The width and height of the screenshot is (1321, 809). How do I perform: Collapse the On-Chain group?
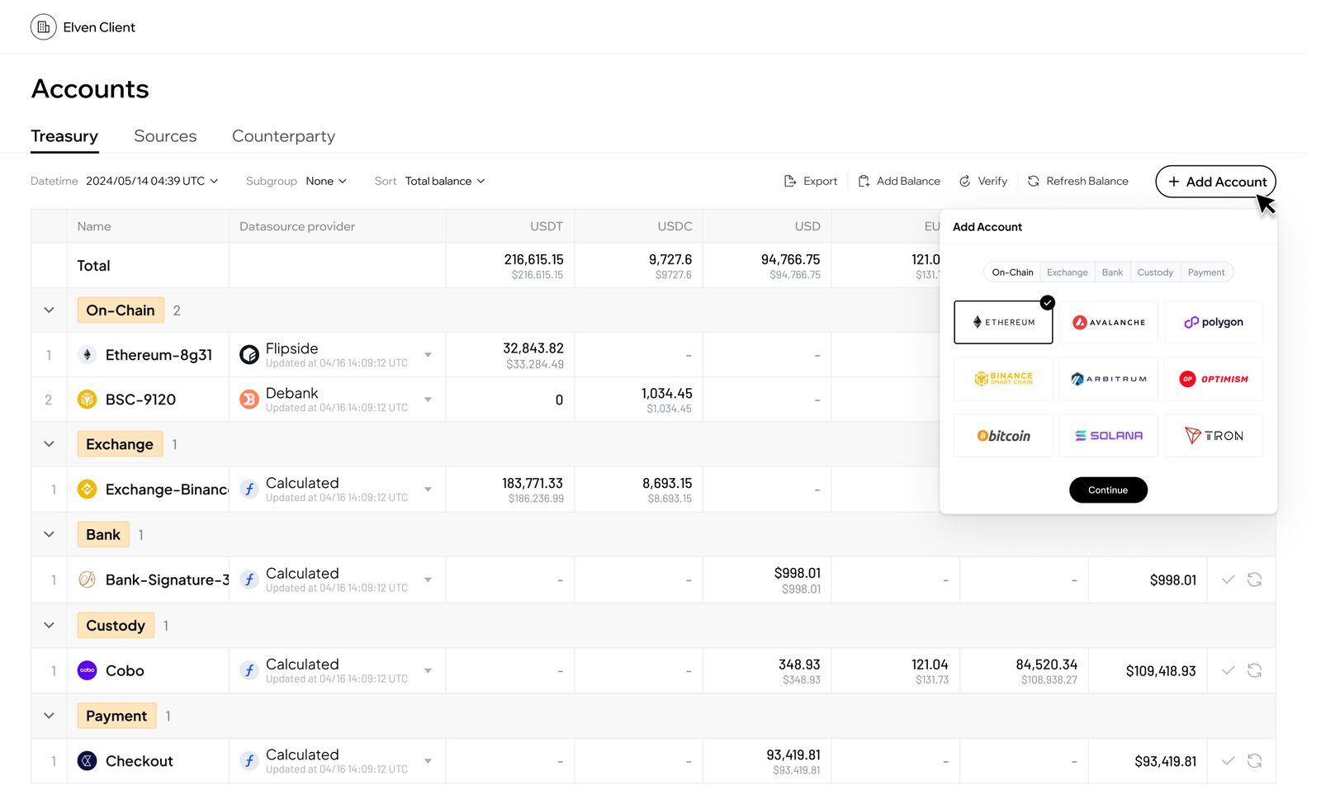[49, 310]
